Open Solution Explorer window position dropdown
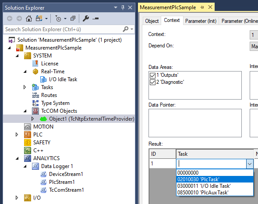This screenshot has width=258, height=204. (116, 7)
